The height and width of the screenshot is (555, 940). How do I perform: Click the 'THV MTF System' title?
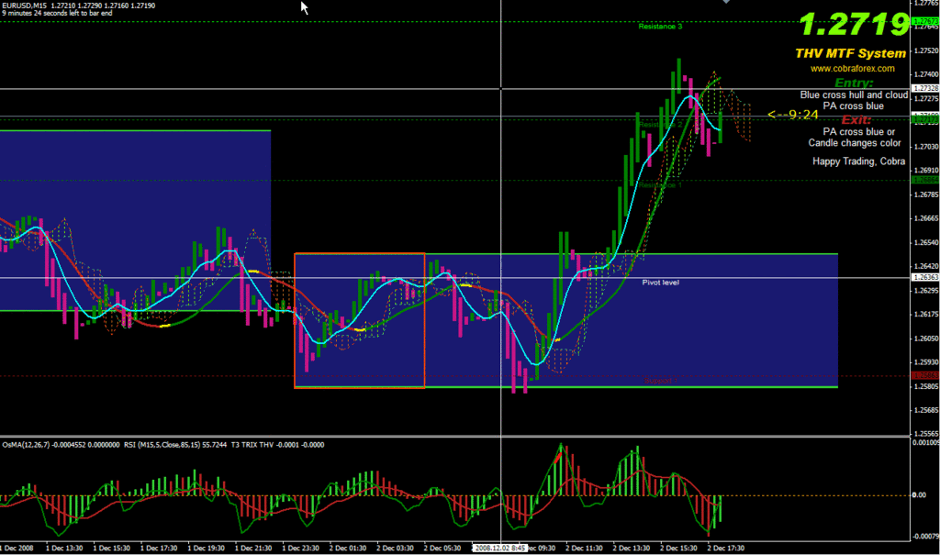click(850, 53)
